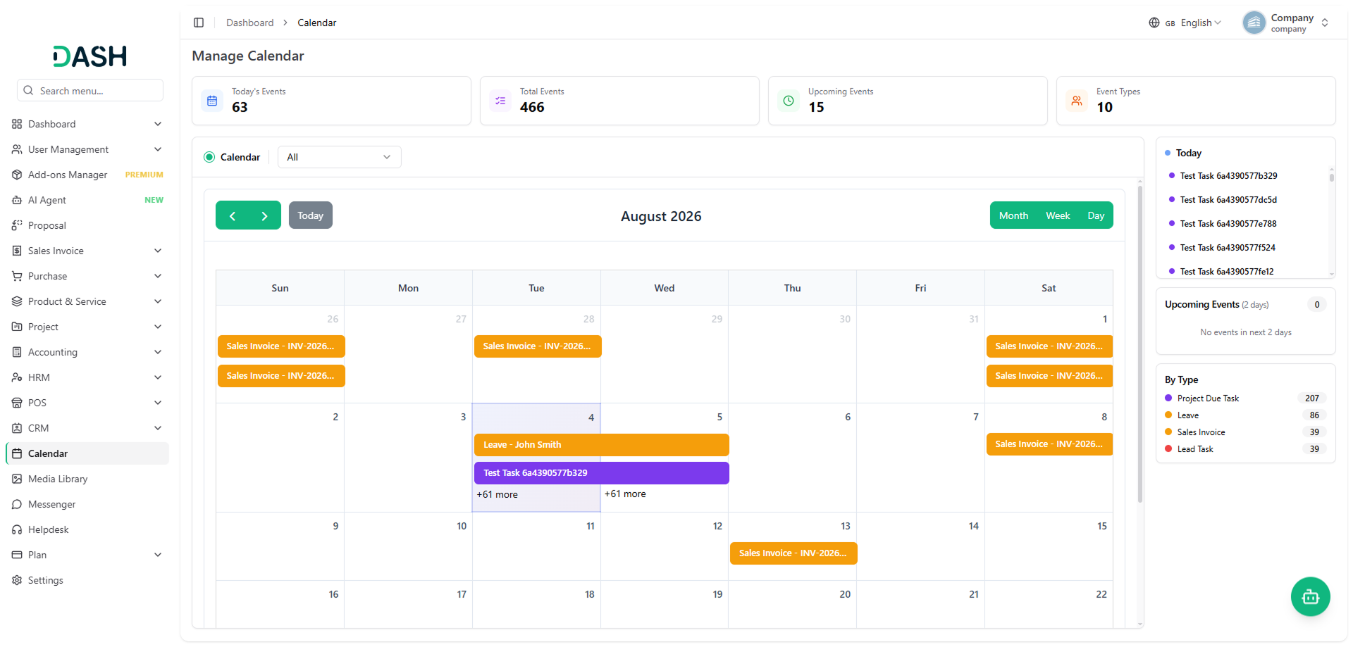The image size is (1353, 647).
Task: Expand the User Management menu
Action: 87,149
